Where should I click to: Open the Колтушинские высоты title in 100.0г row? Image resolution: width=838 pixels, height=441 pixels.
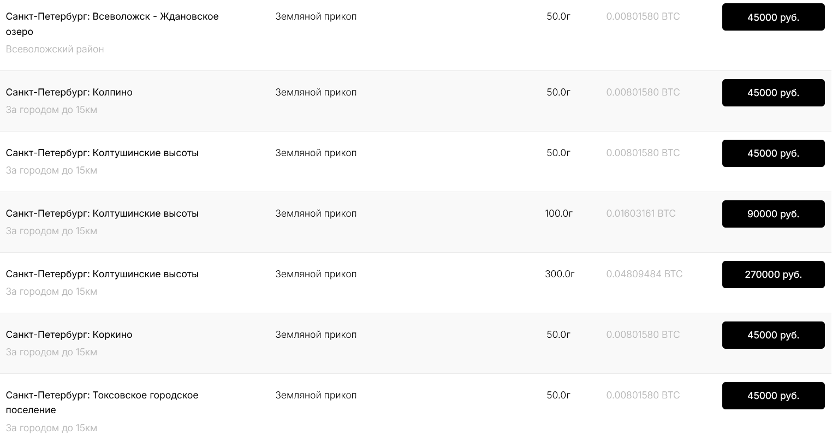point(102,213)
